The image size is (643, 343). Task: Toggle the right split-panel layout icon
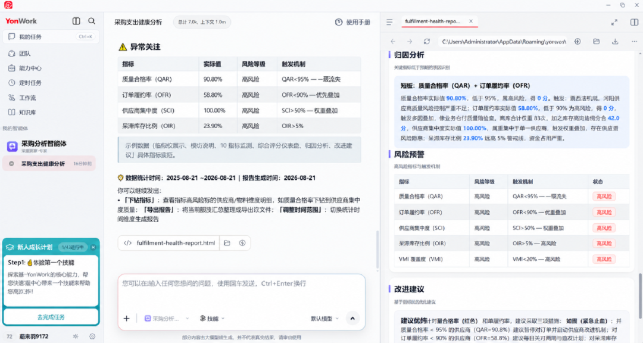pos(634,22)
